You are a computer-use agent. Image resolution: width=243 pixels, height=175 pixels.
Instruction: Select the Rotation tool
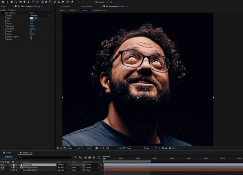click(33, 2)
